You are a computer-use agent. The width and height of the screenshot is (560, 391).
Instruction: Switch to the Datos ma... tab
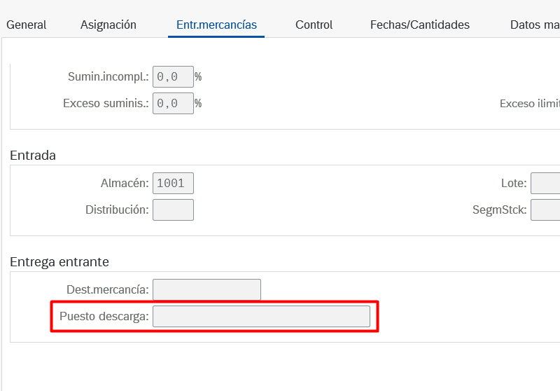[x=534, y=25]
